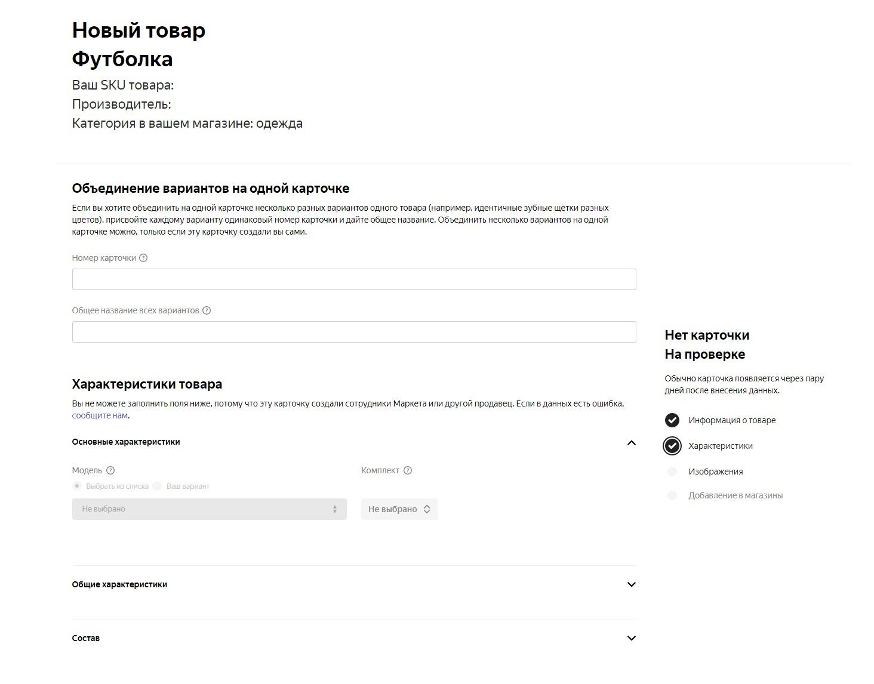Open the Комплект help tooltip icon
Screen dimensions: 874x684
pyautogui.click(x=408, y=470)
